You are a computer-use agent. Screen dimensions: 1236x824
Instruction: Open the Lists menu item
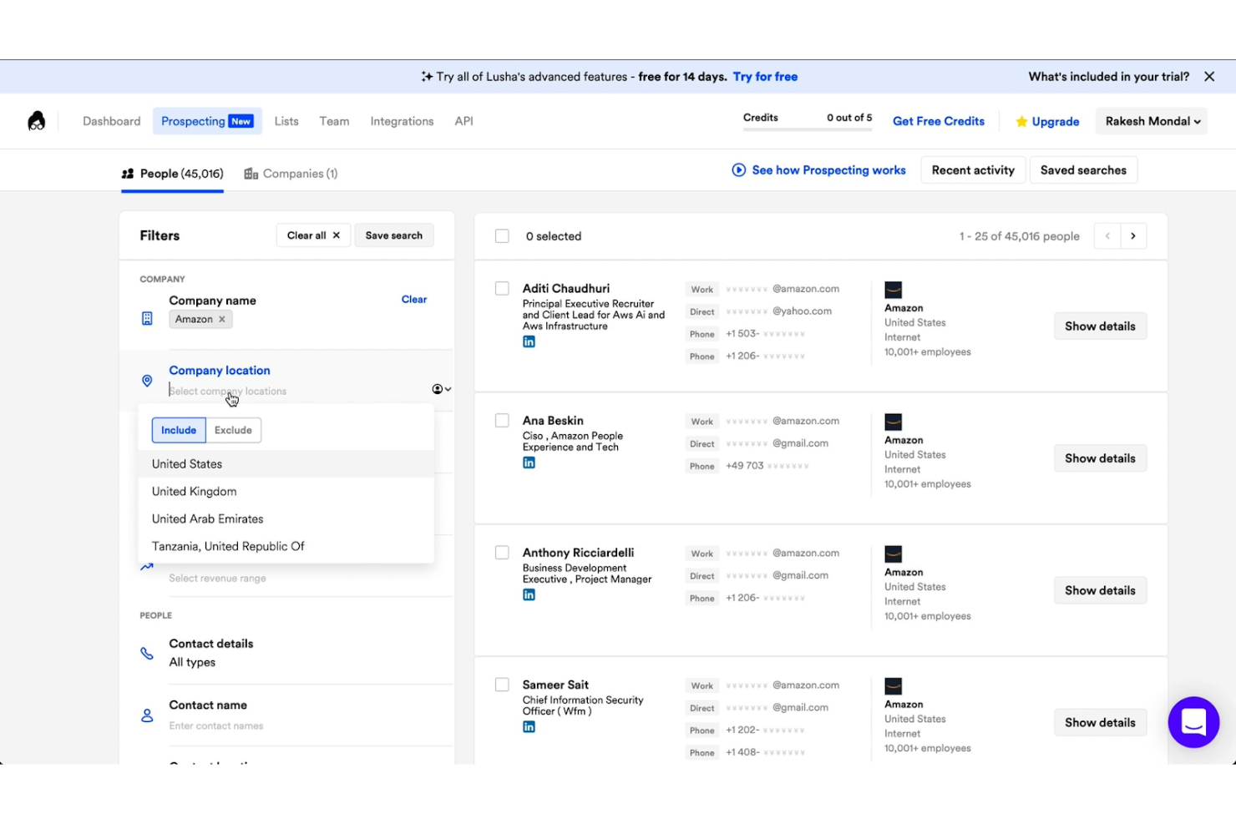(x=286, y=121)
